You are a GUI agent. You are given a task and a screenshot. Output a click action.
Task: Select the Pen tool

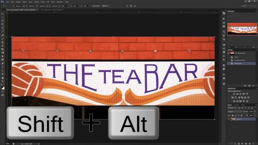(2, 64)
